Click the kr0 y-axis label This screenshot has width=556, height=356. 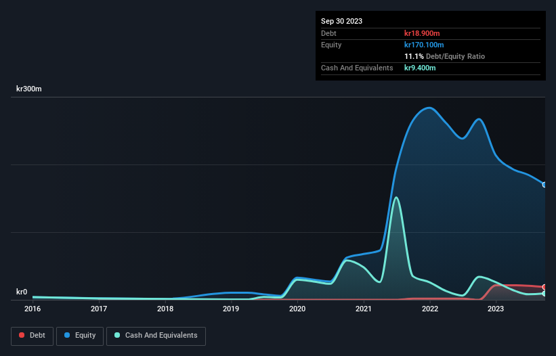[22, 292]
